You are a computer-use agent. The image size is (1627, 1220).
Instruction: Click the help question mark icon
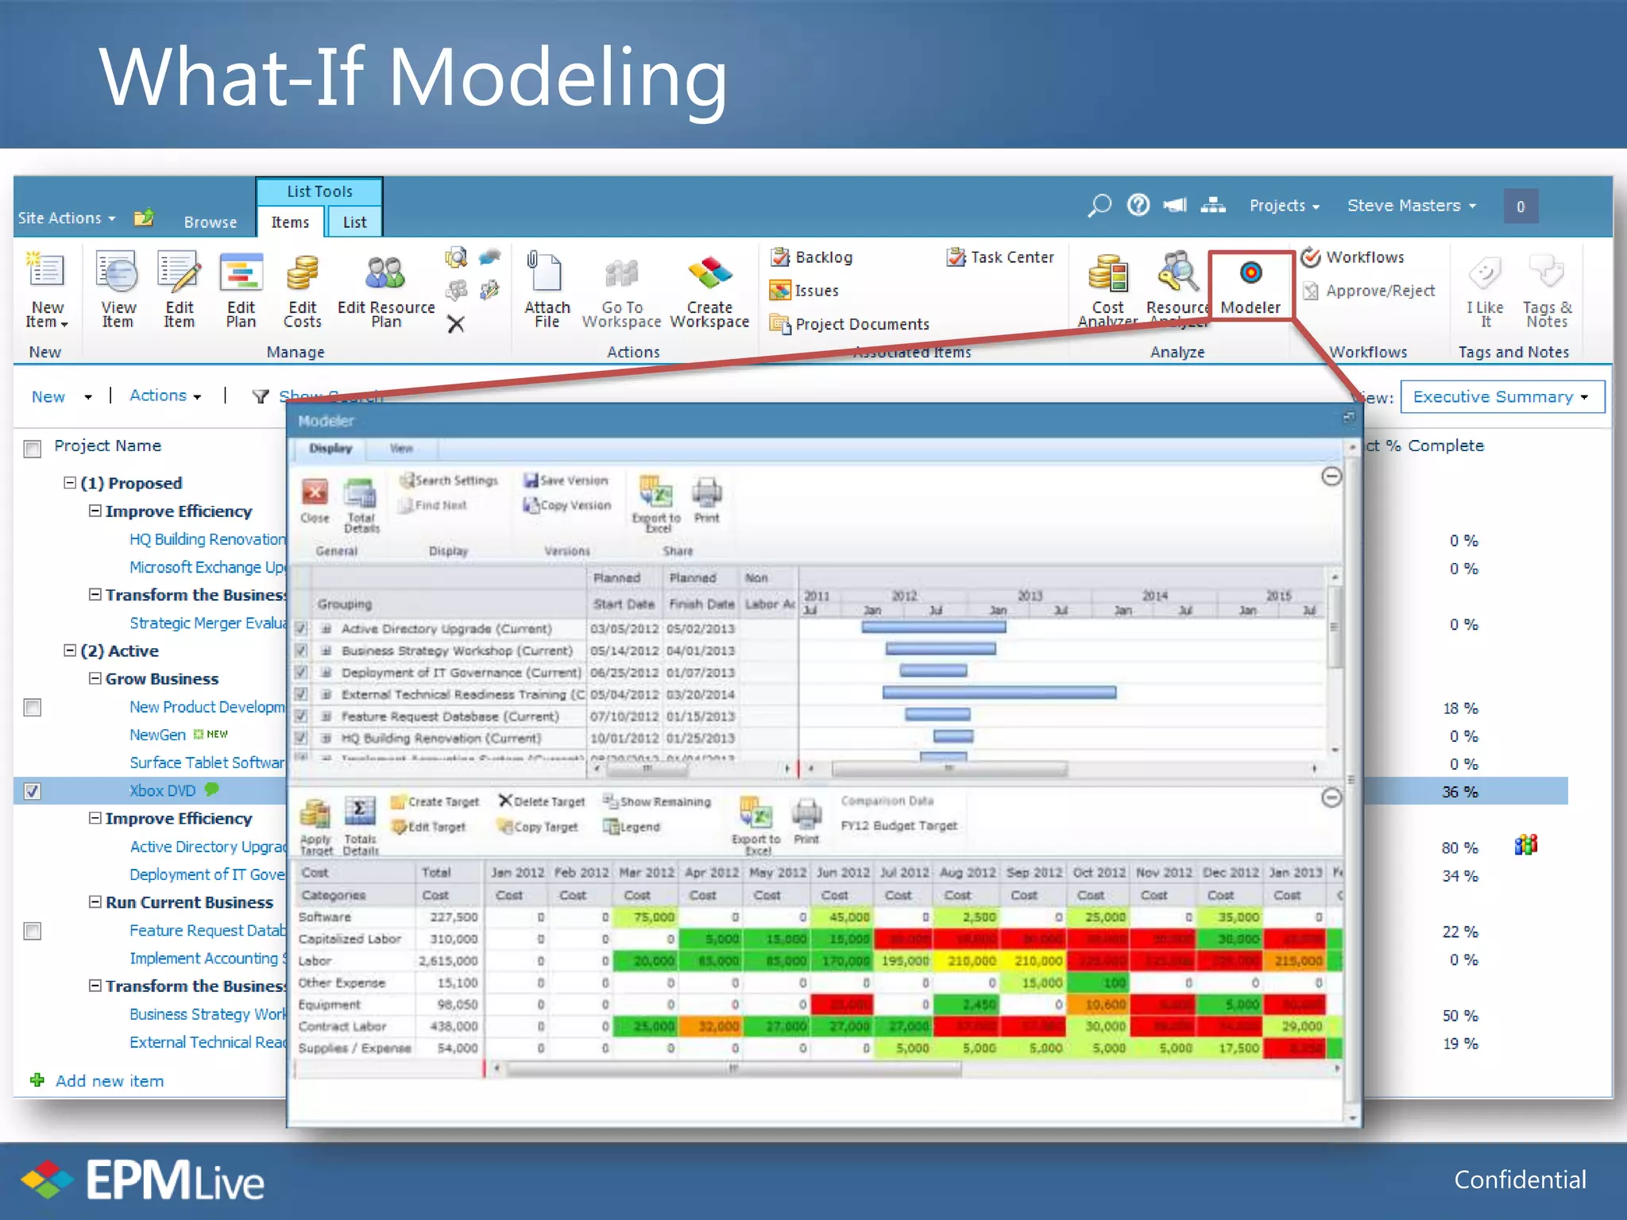[x=1138, y=206]
